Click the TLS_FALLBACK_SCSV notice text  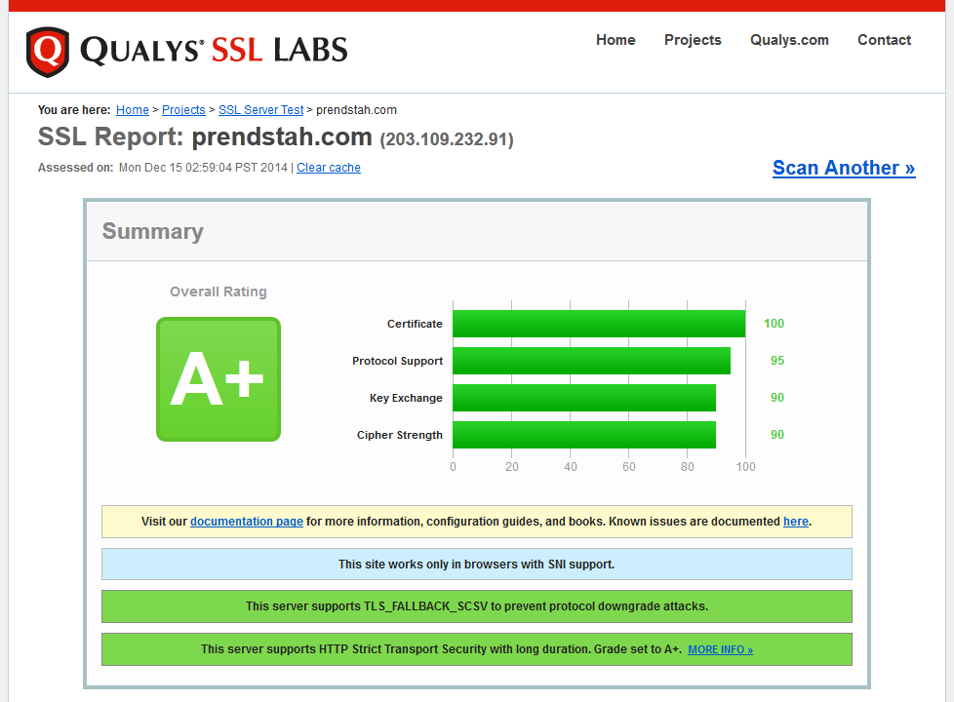[477, 606]
